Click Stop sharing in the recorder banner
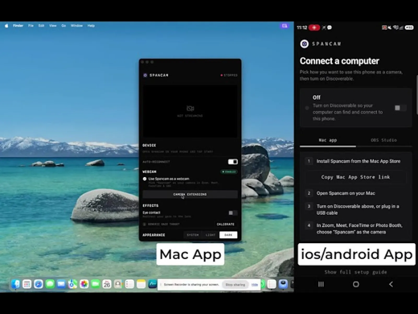418x314 pixels. [235, 285]
